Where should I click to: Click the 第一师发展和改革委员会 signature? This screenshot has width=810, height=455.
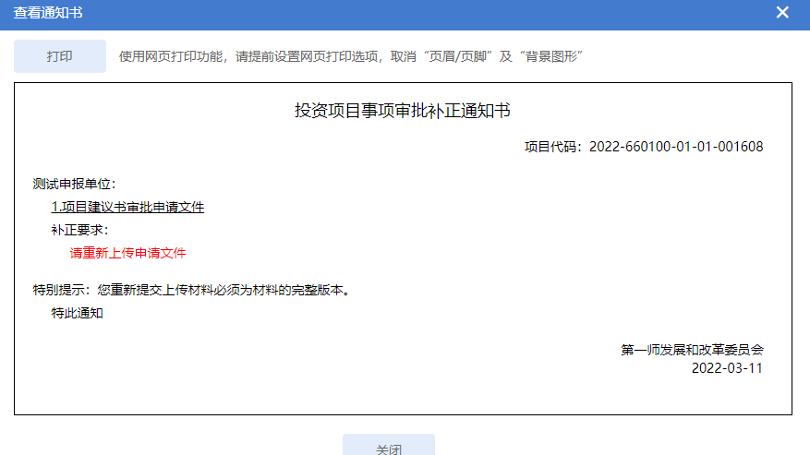693,350
